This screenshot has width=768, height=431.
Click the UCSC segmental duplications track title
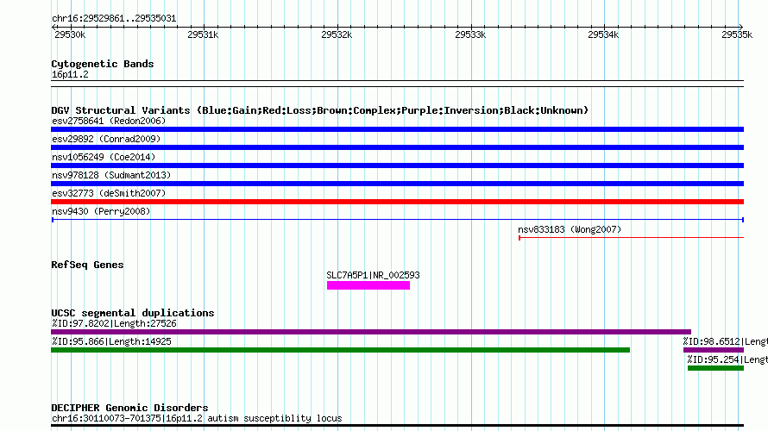[133, 313]
